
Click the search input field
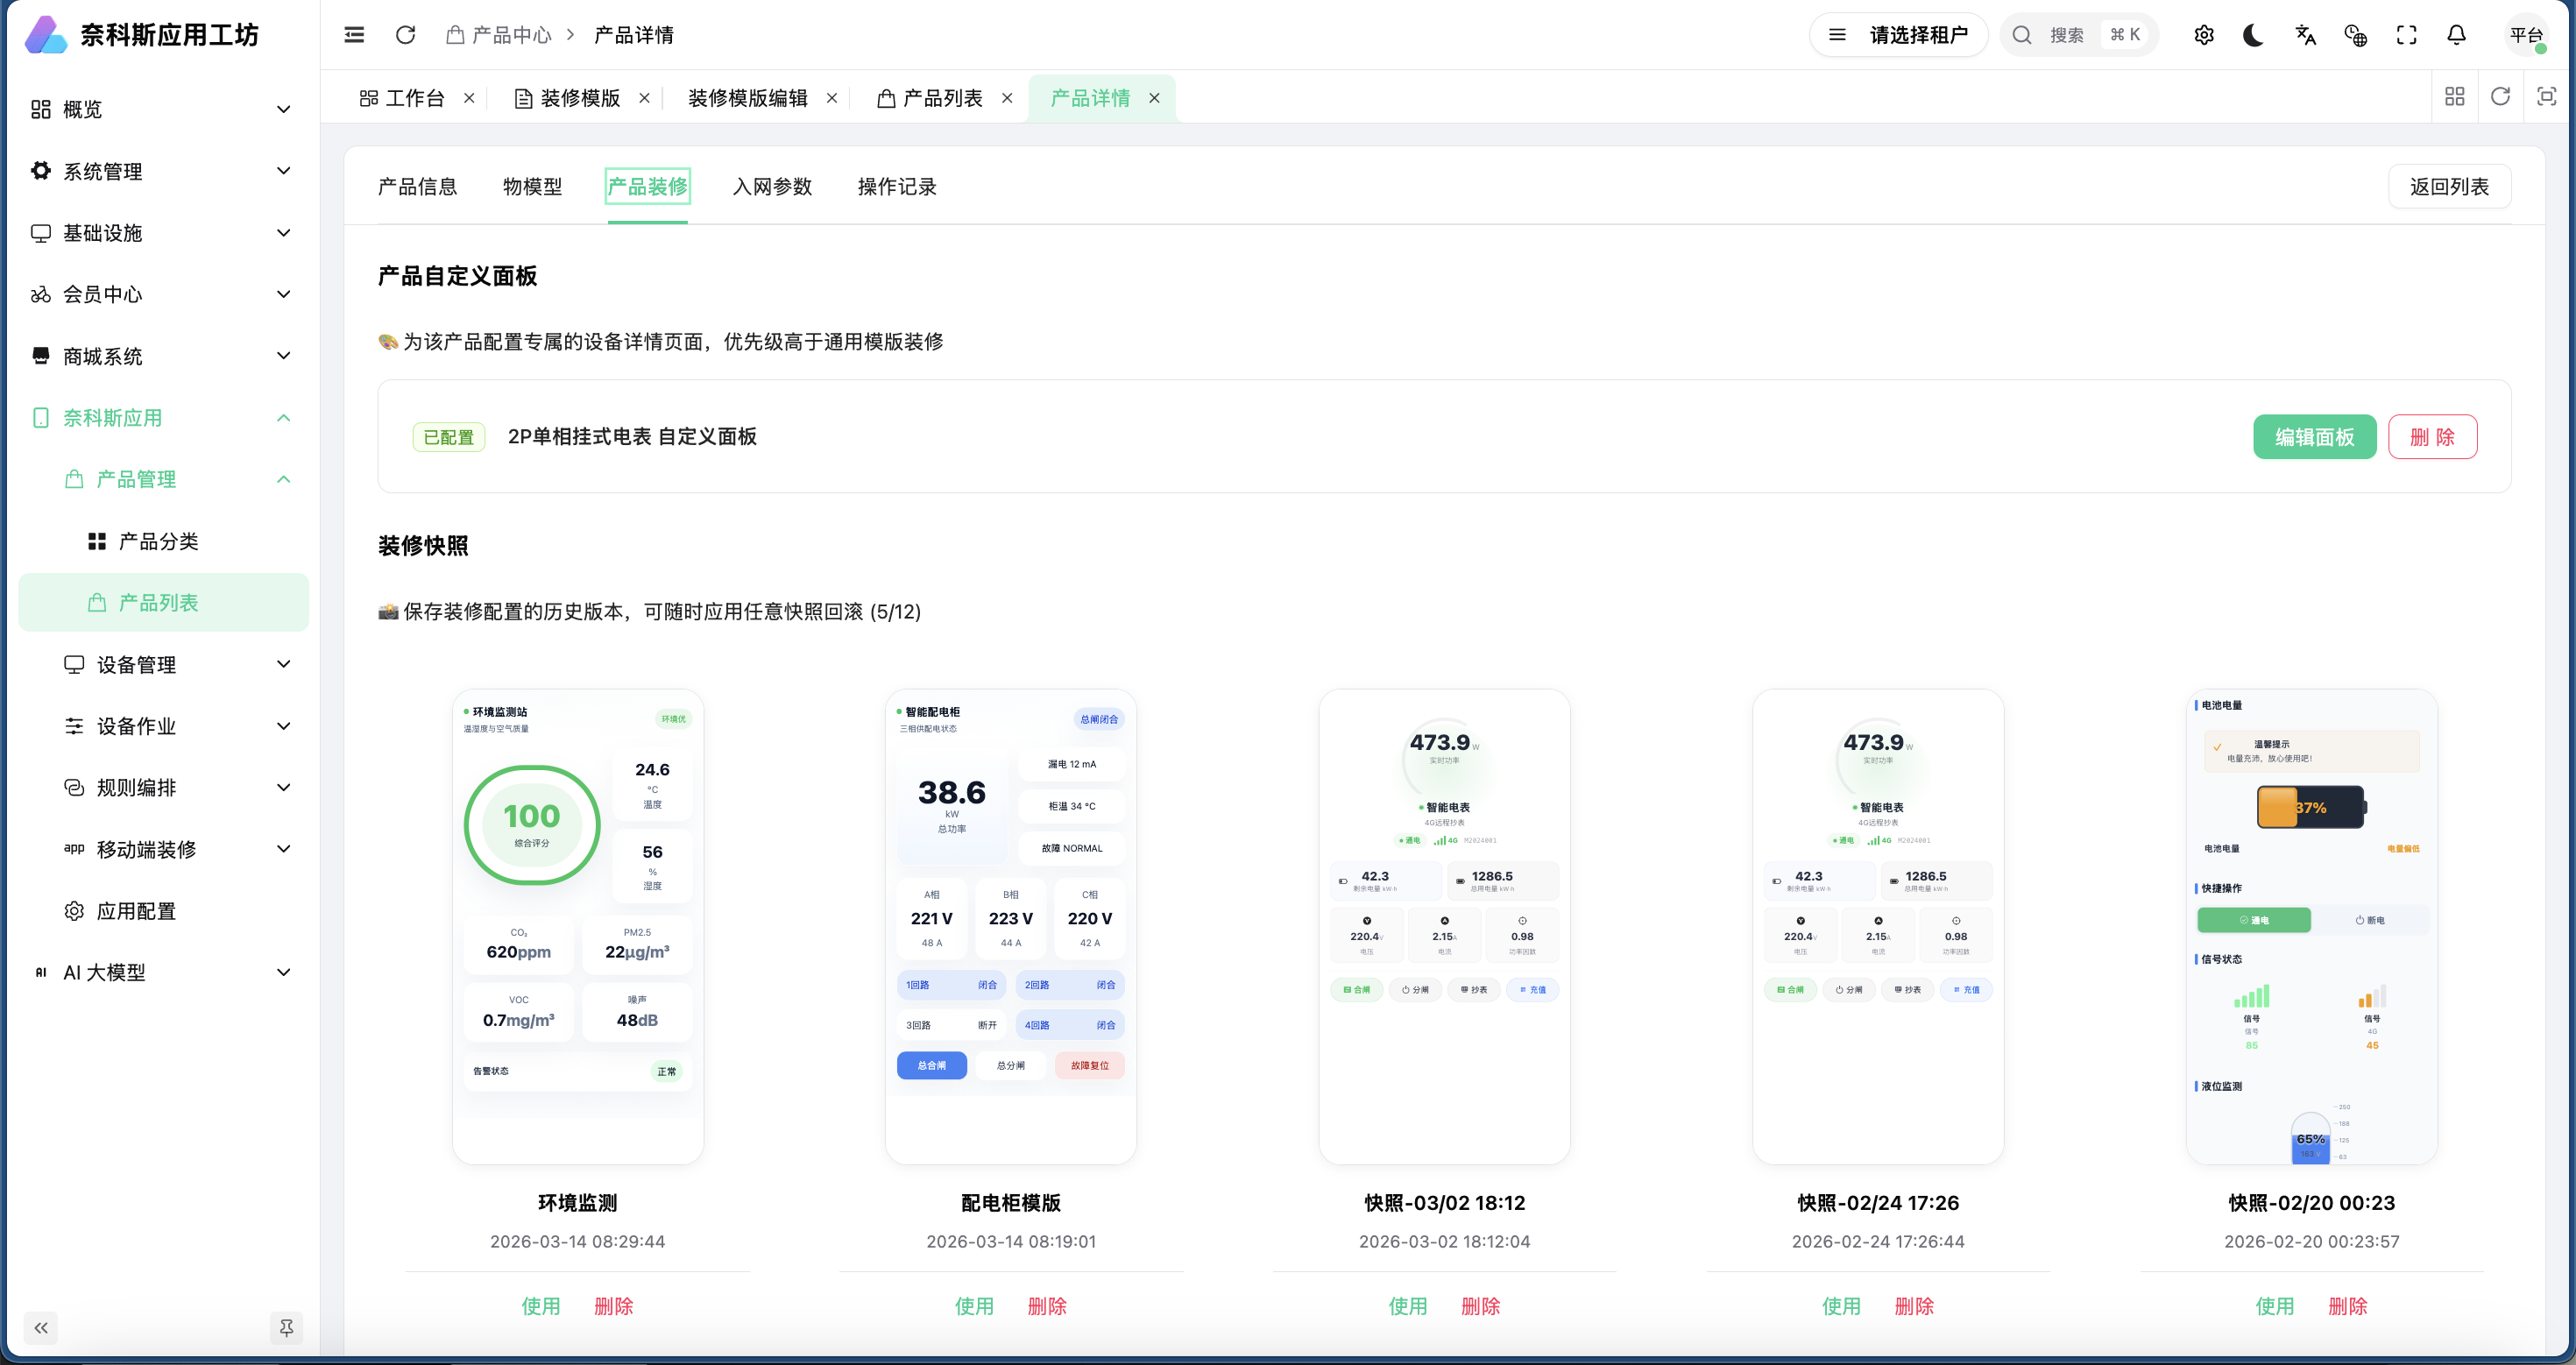tap(2067, 35)
